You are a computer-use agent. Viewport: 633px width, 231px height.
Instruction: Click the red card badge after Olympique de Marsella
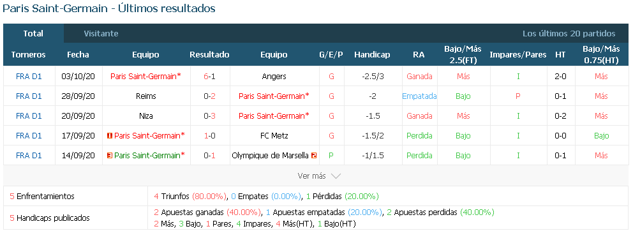pos(314,156)
